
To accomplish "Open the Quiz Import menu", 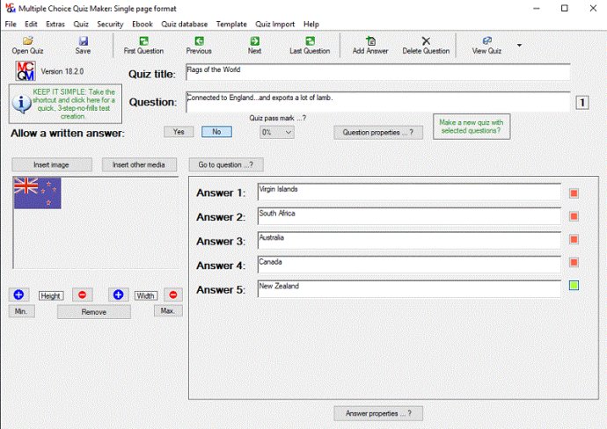I will tap(274, 24).
